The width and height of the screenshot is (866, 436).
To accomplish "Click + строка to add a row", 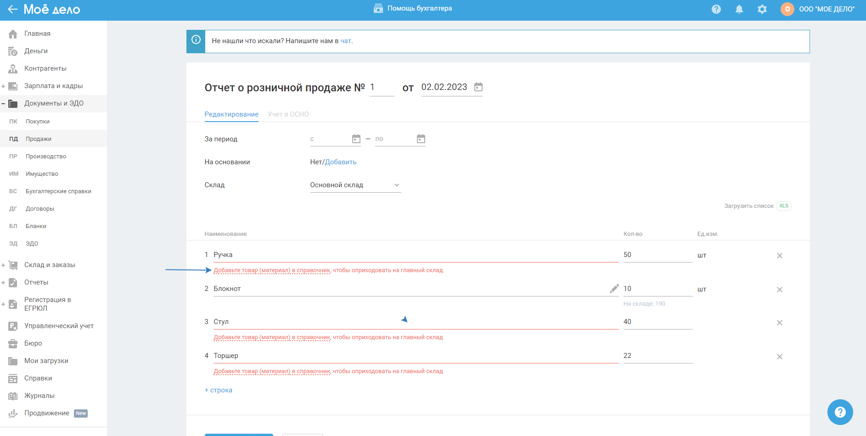I will point(219,390).
